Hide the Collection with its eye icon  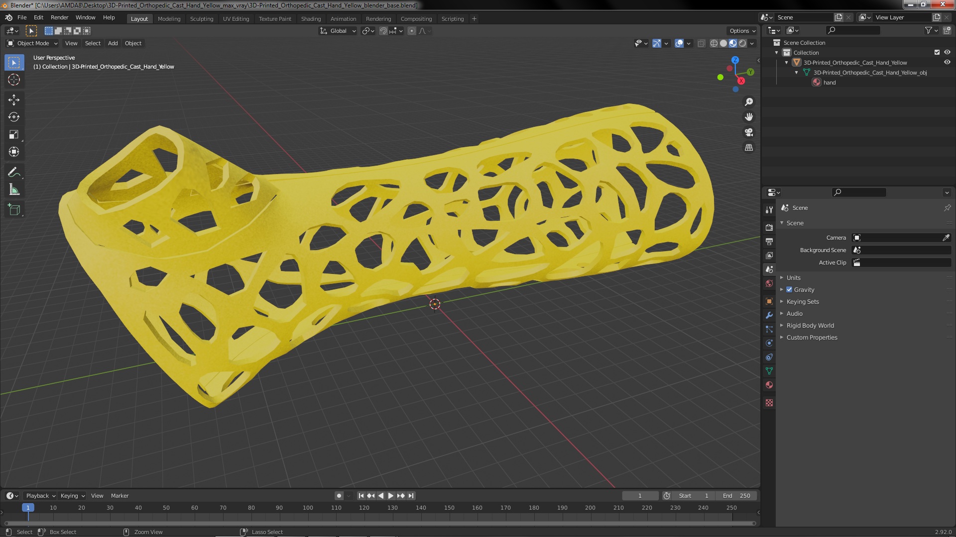click(x=947, y=52)
